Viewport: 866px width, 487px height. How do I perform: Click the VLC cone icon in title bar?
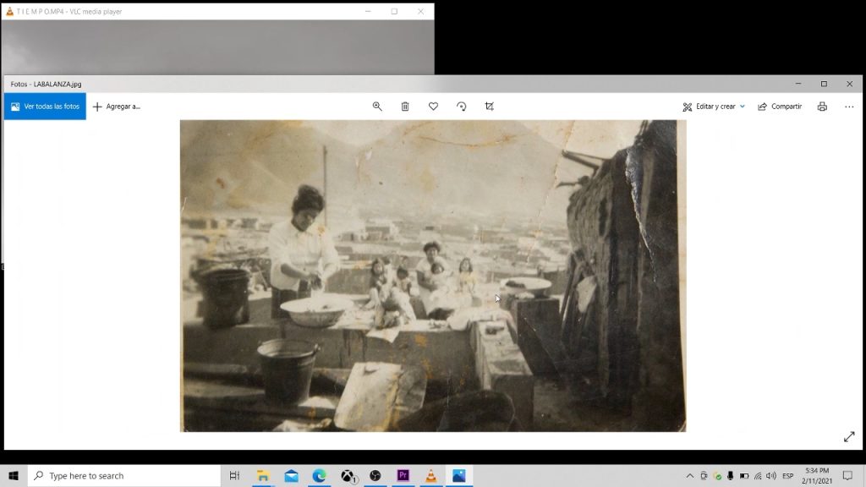coord(9,11)
